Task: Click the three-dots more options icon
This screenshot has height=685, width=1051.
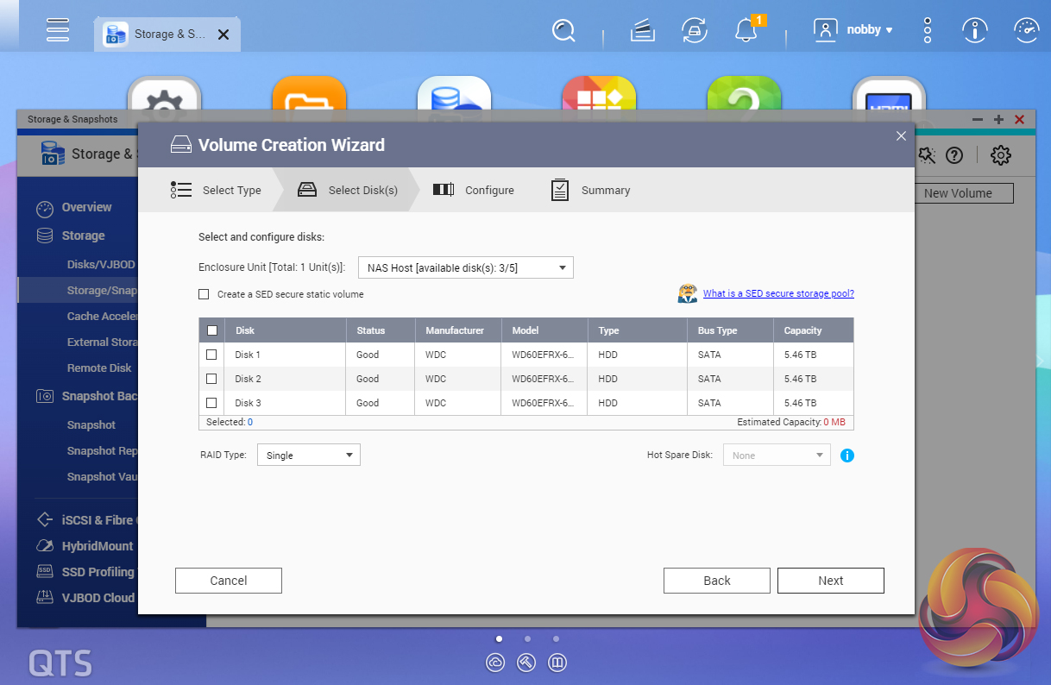Action: (x=928, y=31)
